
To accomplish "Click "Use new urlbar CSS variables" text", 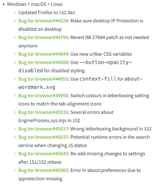I will pos(101,54).
